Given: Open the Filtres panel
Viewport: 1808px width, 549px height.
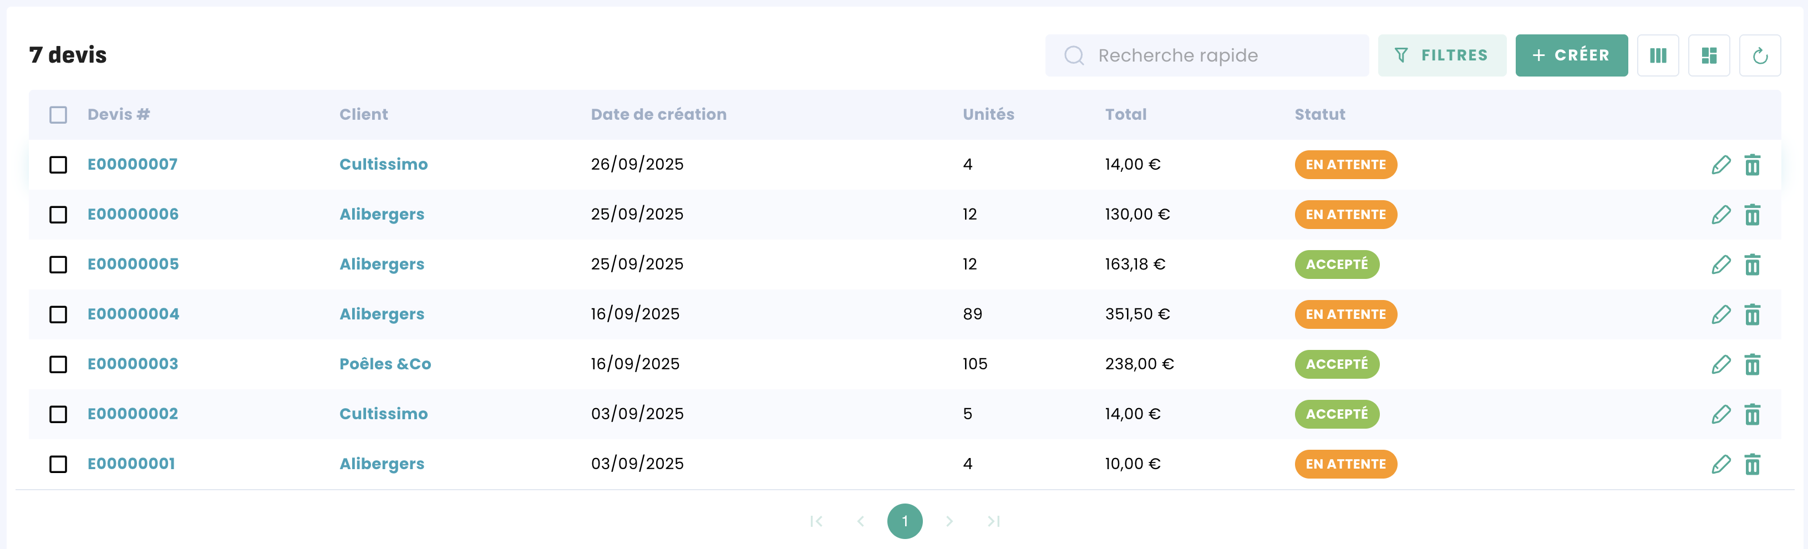Looking at the screenshot, I should (x=1441, y=55).
